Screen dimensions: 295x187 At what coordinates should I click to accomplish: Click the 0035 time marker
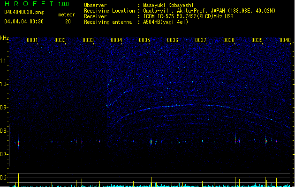144,40
